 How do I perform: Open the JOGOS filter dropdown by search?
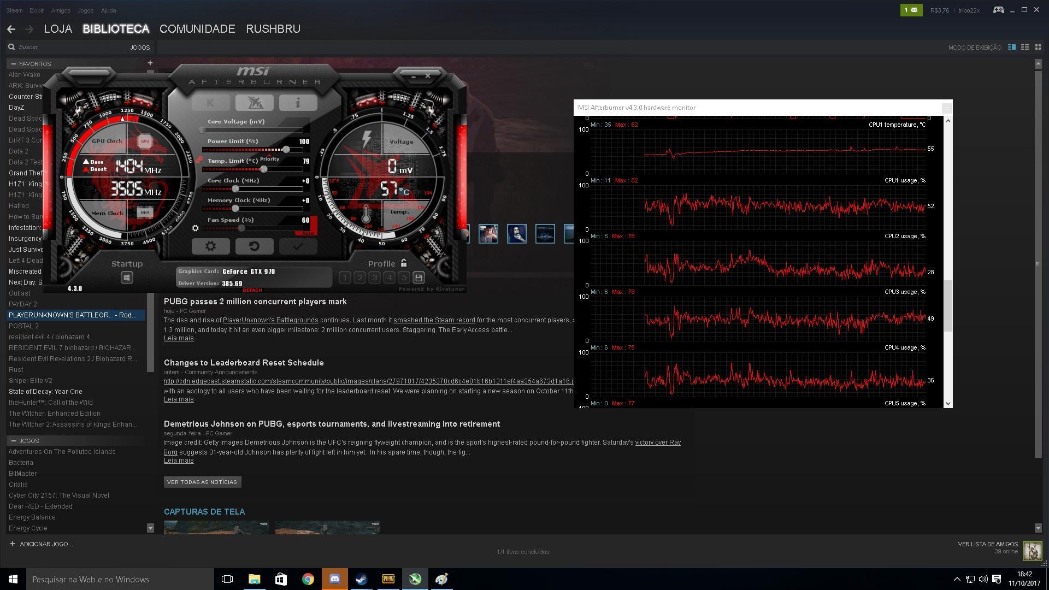pos(140,48)
